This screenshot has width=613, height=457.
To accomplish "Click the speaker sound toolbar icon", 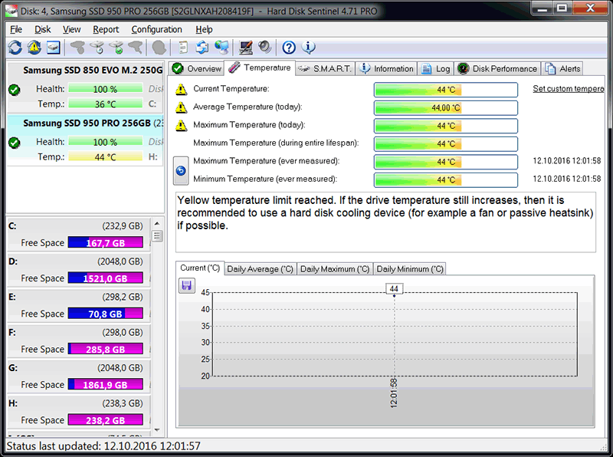I will point(265,48).
